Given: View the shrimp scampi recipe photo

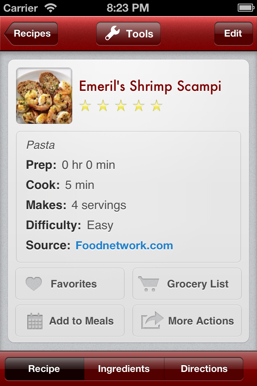Looking at the screenshot, I should click(44, 95).
